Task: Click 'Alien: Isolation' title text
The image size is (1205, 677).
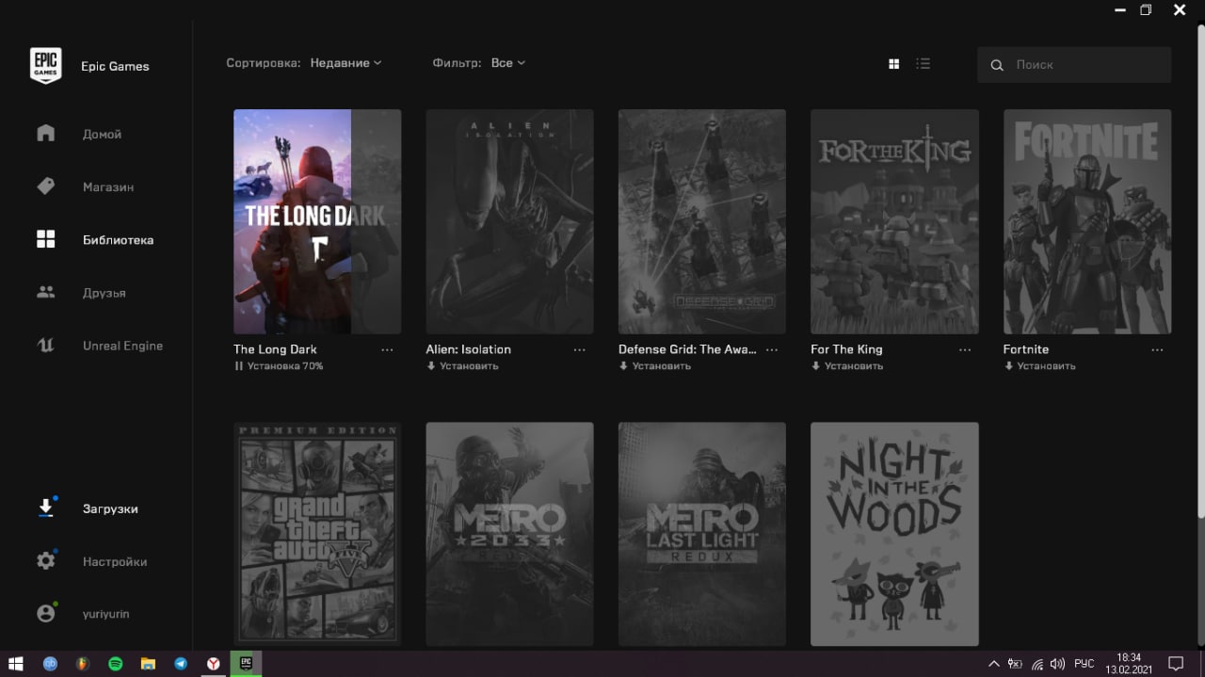Action: point(468,349)
